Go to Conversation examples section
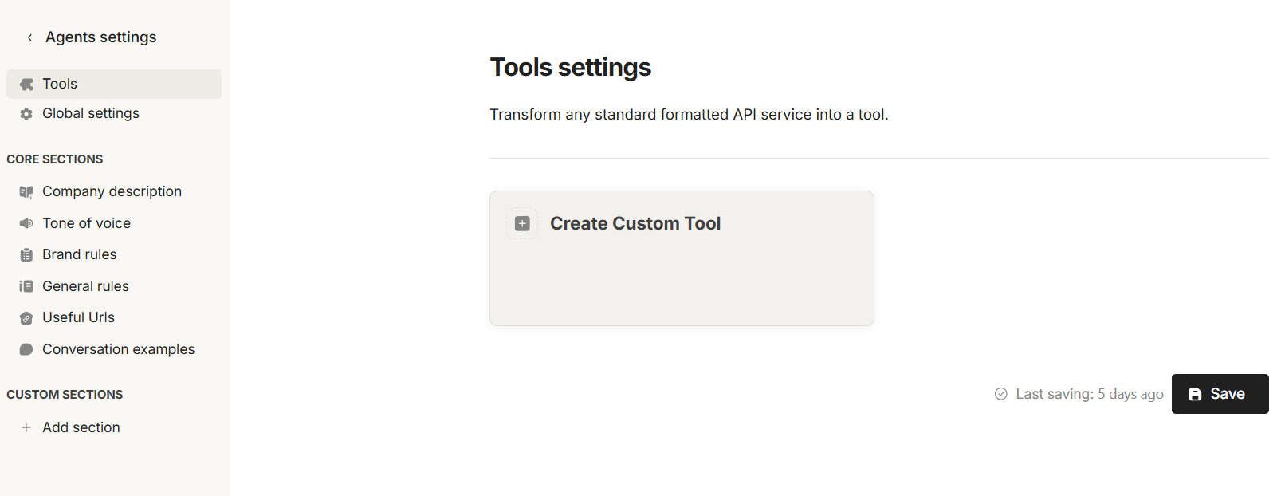This screenshot has width=1285, height=496. point(118,349)
